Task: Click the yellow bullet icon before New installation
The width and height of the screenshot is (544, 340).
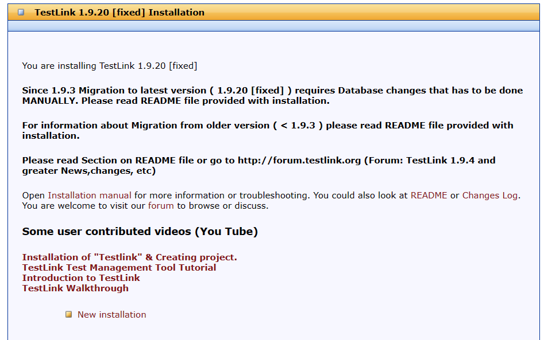Action: (x=69, y=314)
